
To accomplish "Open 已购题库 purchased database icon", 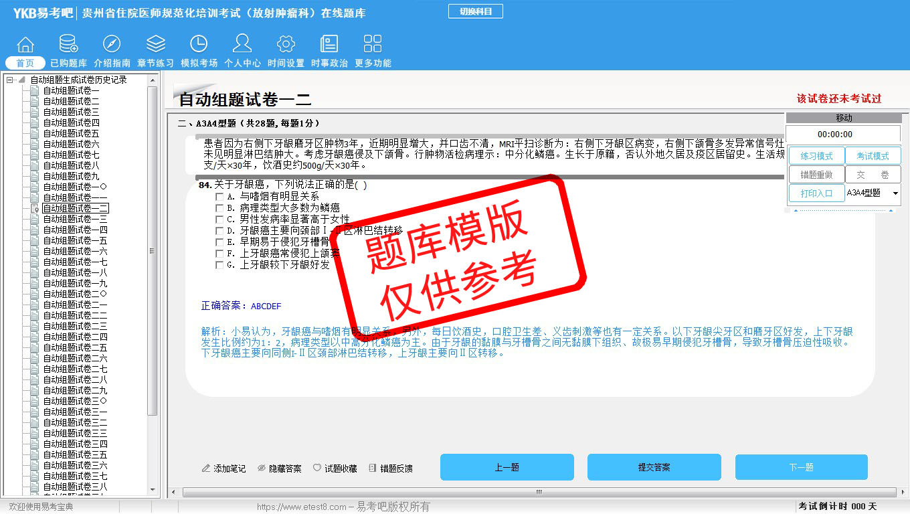I will (x=68, y=45).
